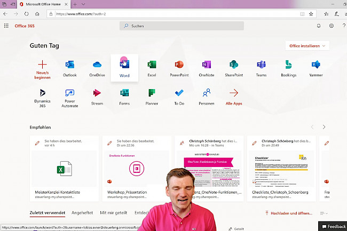
Task: Open the SharePoint app
Action: (x=234, y=68)
